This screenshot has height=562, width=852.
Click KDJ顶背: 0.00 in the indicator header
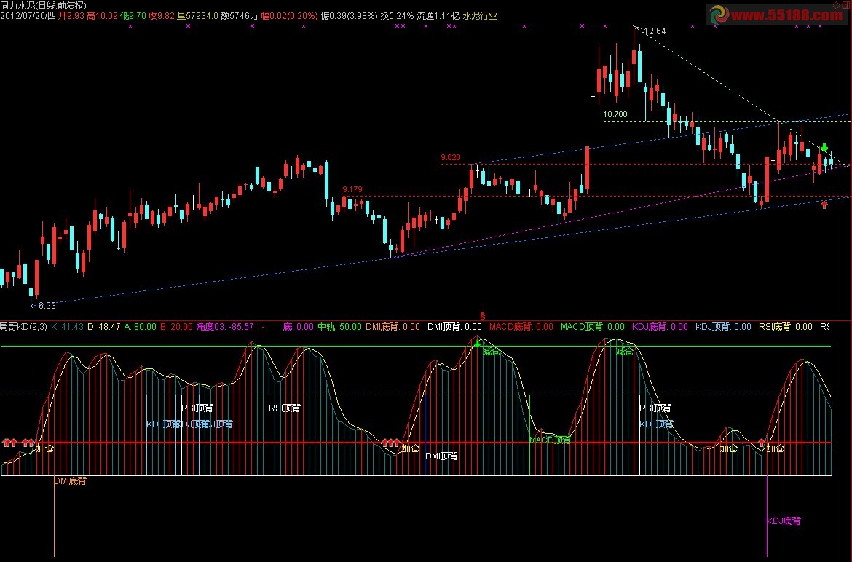tap(723, 327)
